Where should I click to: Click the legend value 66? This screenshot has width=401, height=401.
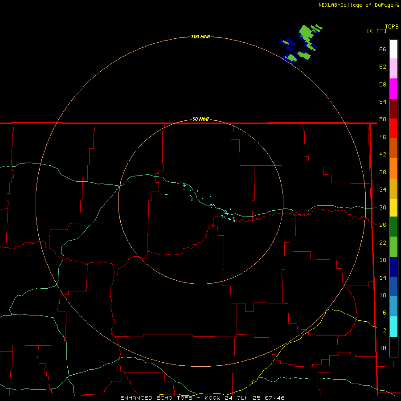pos(383,49)
